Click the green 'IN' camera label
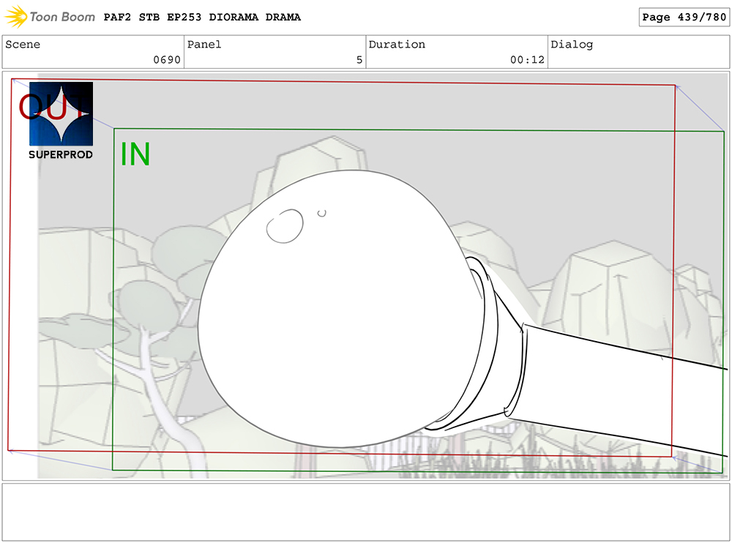This screenshot has height=543, width=732. tap(135, 154)
